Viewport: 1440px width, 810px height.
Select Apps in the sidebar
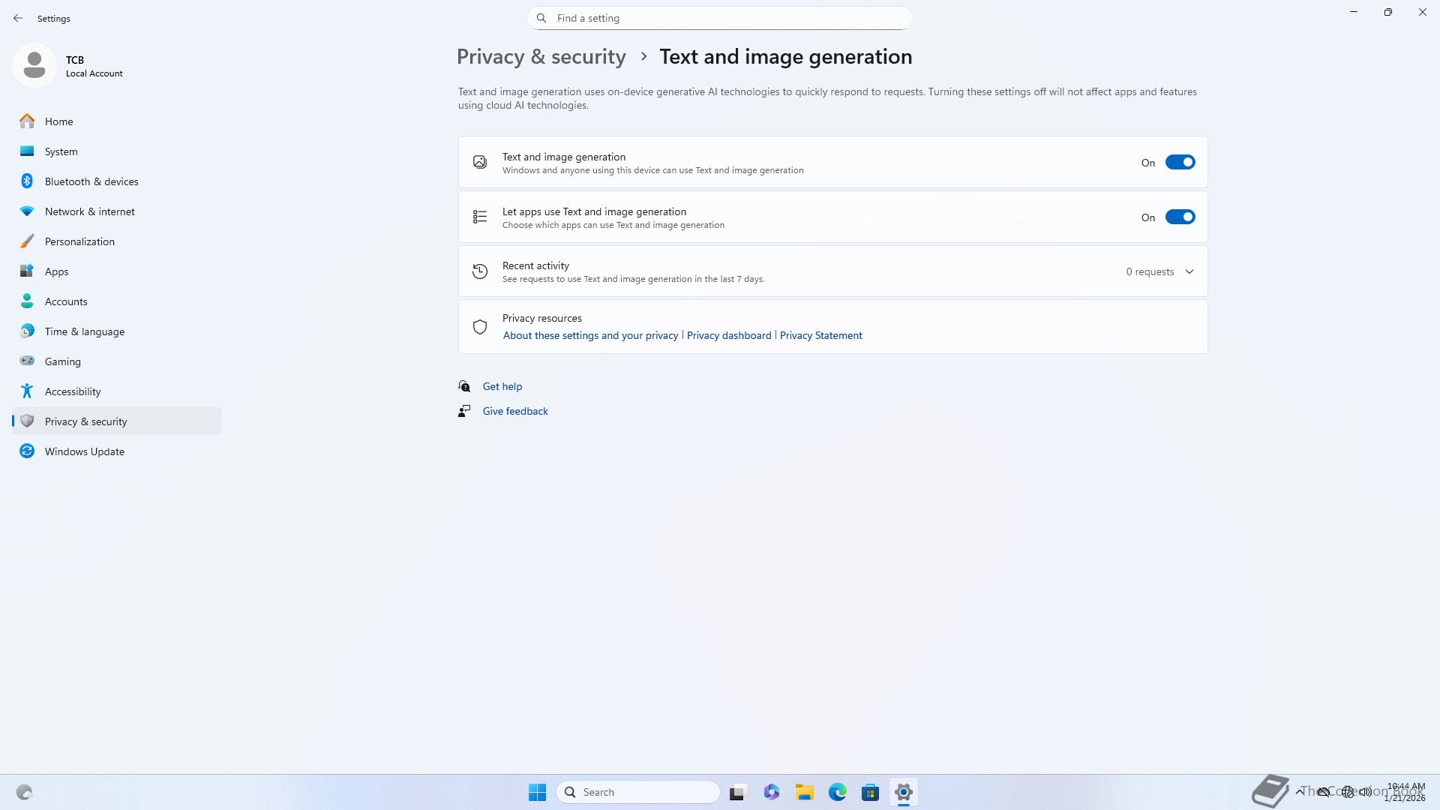[56, 271]
